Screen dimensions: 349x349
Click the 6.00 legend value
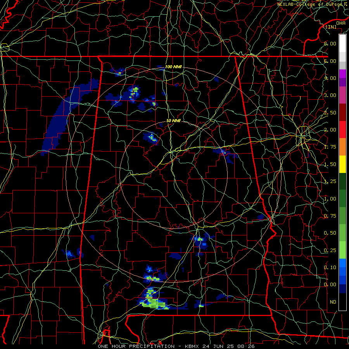point(330,61)
